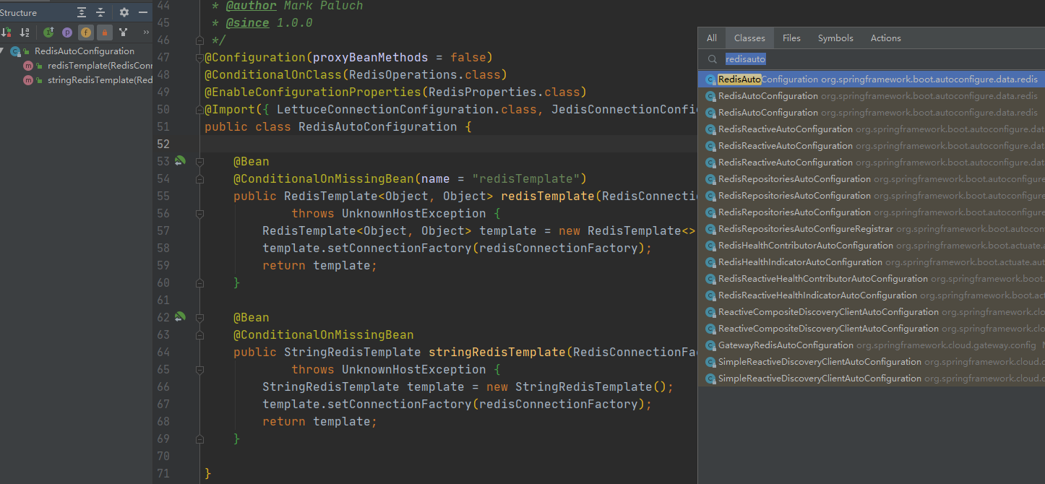Click class icon of RedisHealthContributorAutoConfiguration result
Viewport: 1045px width, 484px height.
point(710,246)
